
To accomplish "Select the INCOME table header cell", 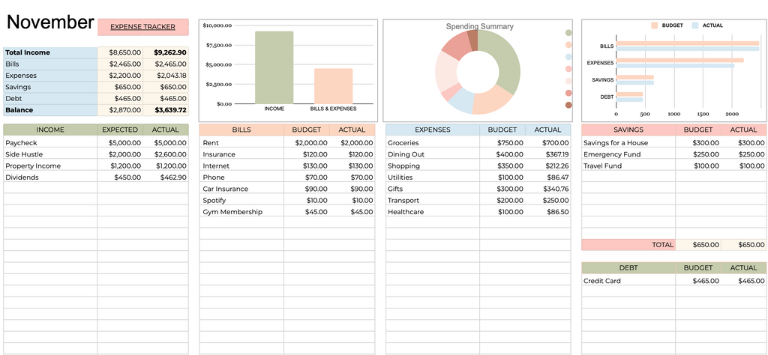I will click(50, 130).
